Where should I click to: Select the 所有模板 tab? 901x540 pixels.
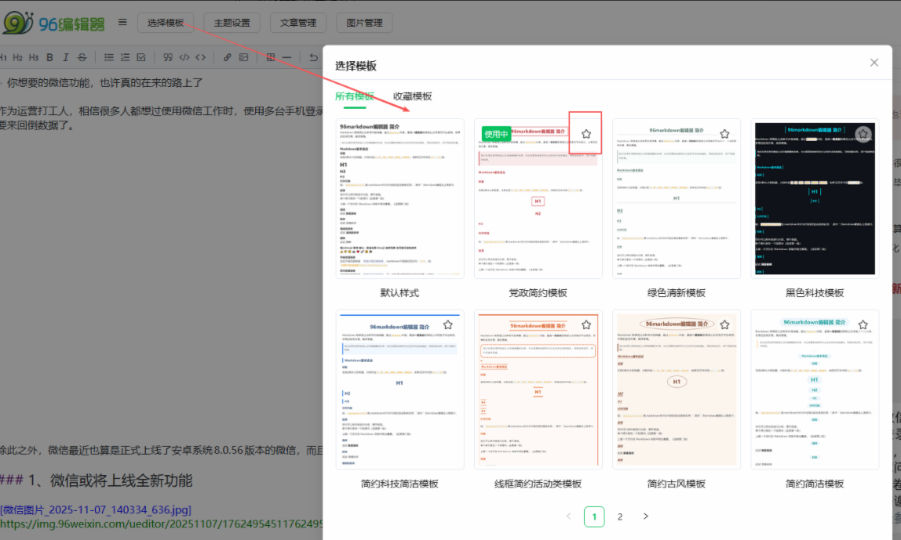tap(354, 96)
